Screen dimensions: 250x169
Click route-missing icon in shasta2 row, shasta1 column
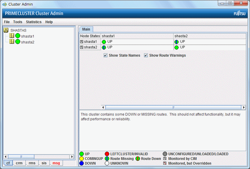pyautogui.click(x=104, y=47)
